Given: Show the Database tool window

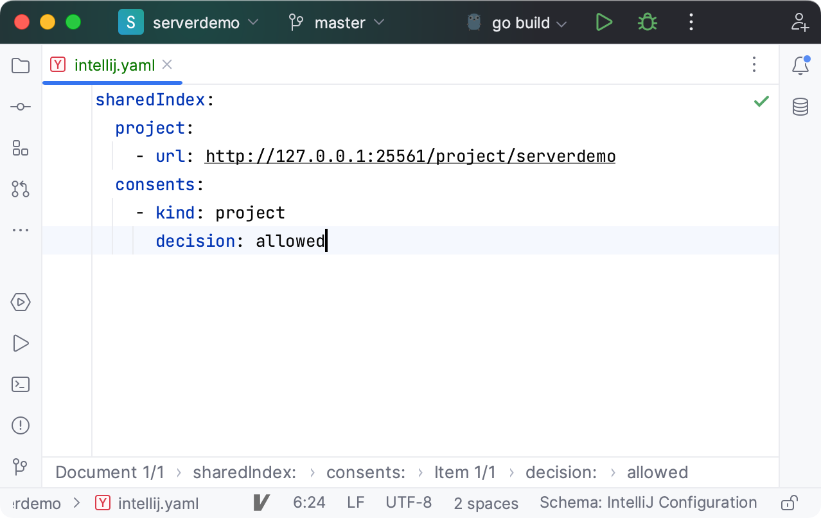Looking at the screenshot, I should 800,107.
